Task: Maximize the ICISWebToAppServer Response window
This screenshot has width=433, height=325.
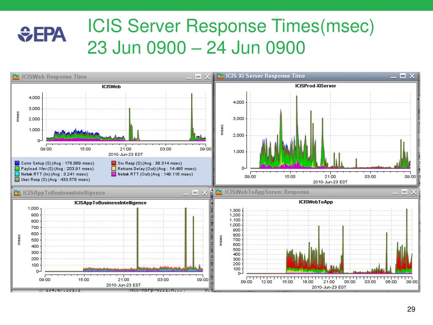Action: tap(405, 192)
